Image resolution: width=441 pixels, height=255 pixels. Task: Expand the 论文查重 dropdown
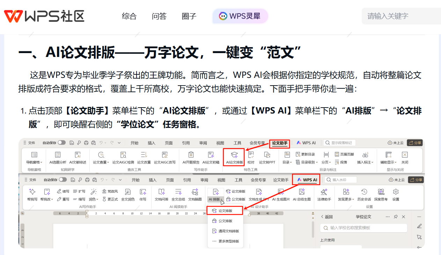click(101, 158)
